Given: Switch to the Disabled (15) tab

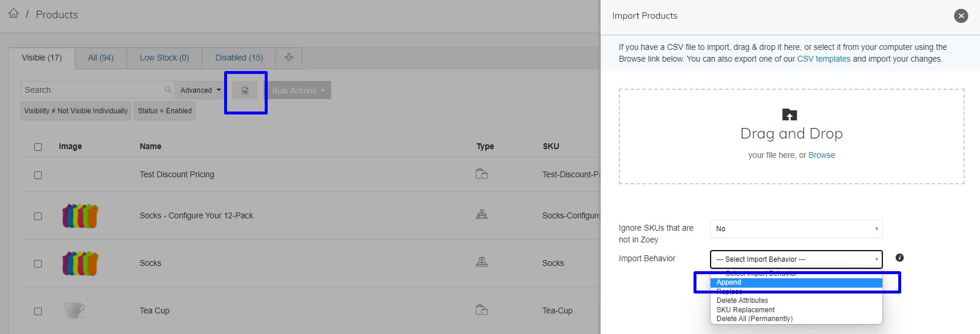Looking at the screenshot, I should [x=239, y=58].
